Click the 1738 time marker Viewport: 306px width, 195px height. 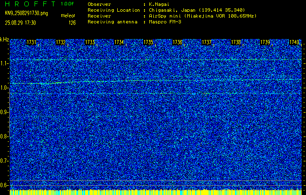pyautogui.click(x=236, y=42)
